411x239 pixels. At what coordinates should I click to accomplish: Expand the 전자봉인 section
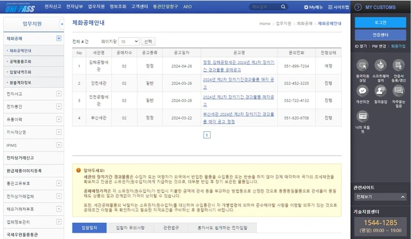click(58, 106)
